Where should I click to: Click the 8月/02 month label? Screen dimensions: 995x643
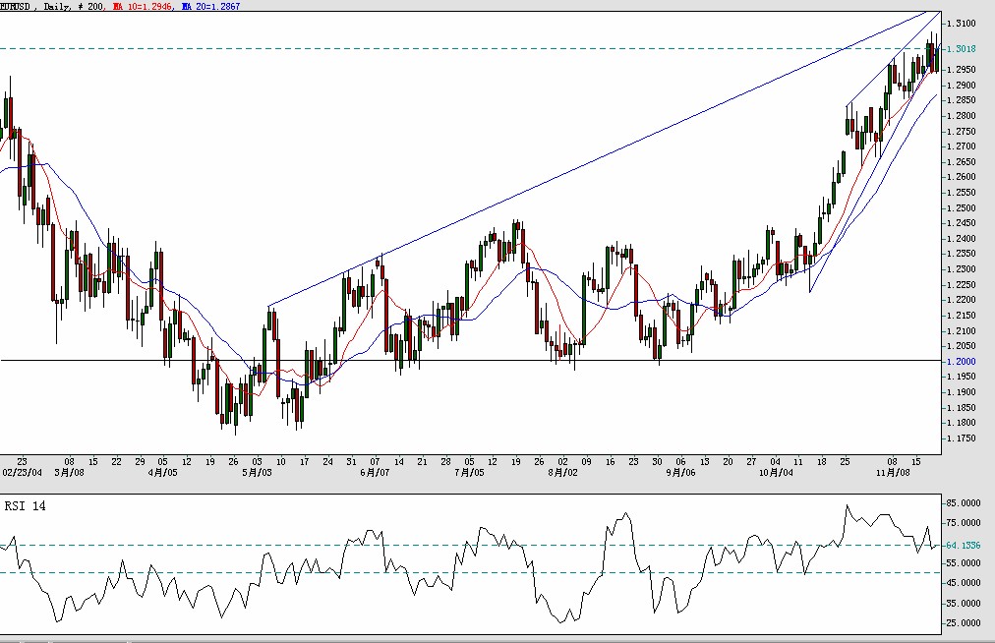tap(562, 472)
